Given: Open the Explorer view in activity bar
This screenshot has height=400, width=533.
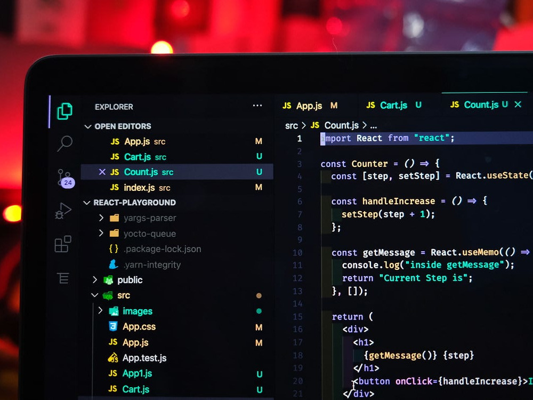Looking at the screenshot, I should (x=64, y=111).
